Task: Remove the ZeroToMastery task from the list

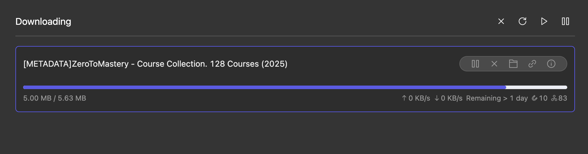Action: point(494,64)
